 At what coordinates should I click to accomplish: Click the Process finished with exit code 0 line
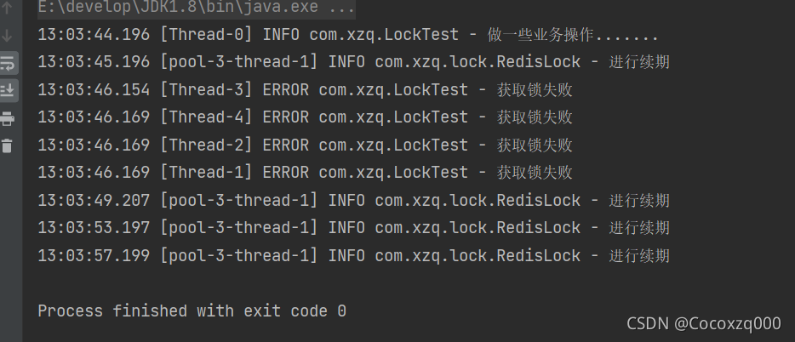[192, 311]
